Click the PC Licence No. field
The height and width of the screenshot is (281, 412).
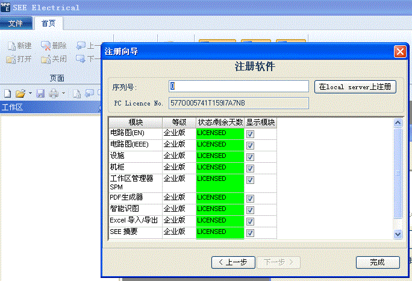click(x=239, y=103)
